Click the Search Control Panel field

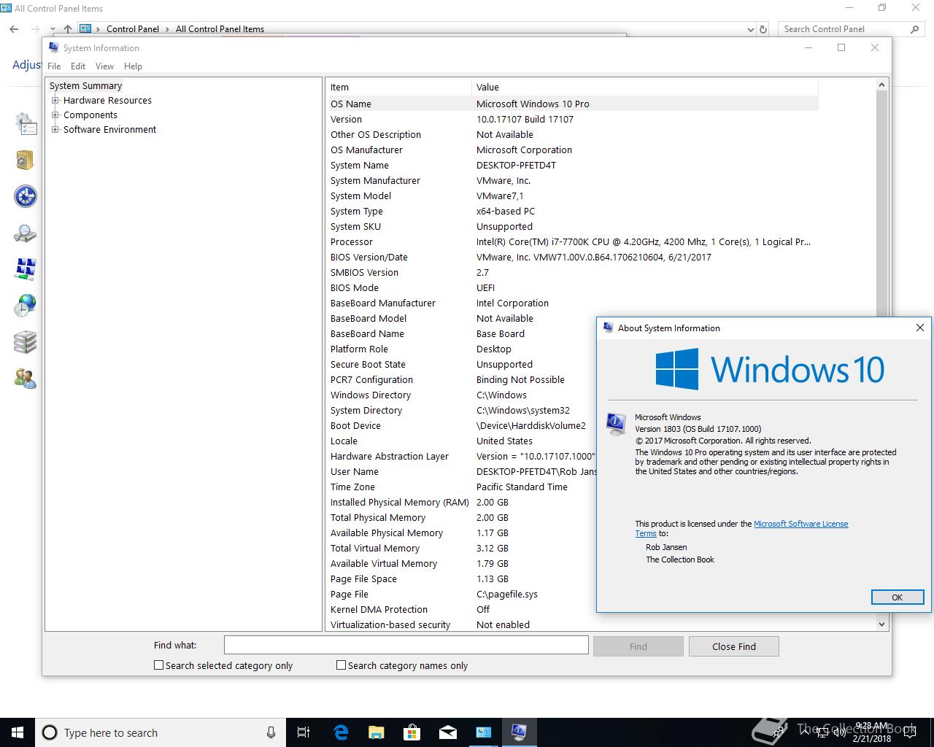843,29
